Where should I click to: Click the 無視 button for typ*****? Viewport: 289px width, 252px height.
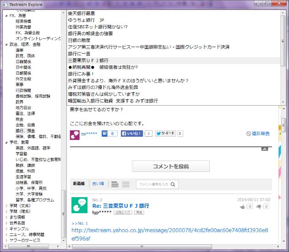(x=139, y=212)
